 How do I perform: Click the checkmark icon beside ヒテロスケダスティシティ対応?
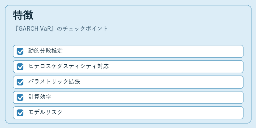[20, 67]
